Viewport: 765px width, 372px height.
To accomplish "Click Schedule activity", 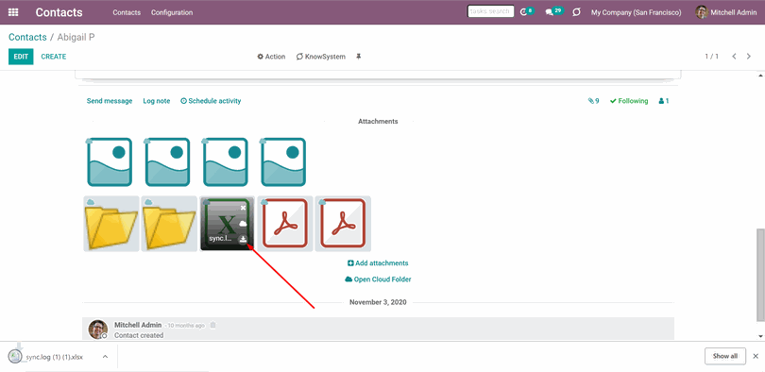I will coord(211,101).
